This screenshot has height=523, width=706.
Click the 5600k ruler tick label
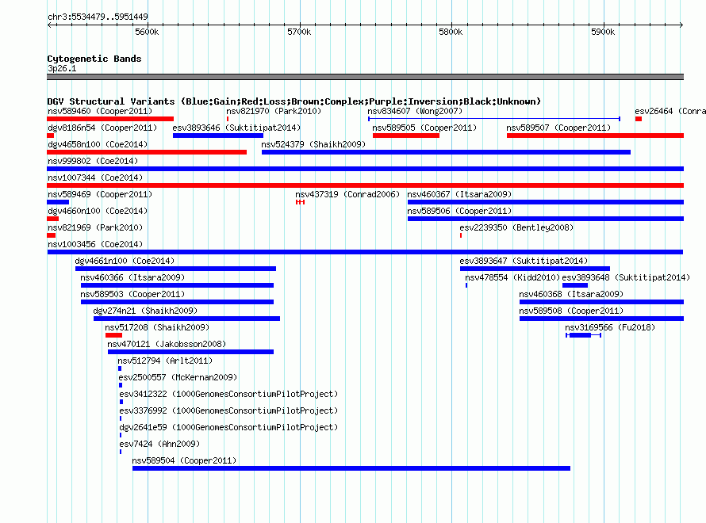coord(147,32)
